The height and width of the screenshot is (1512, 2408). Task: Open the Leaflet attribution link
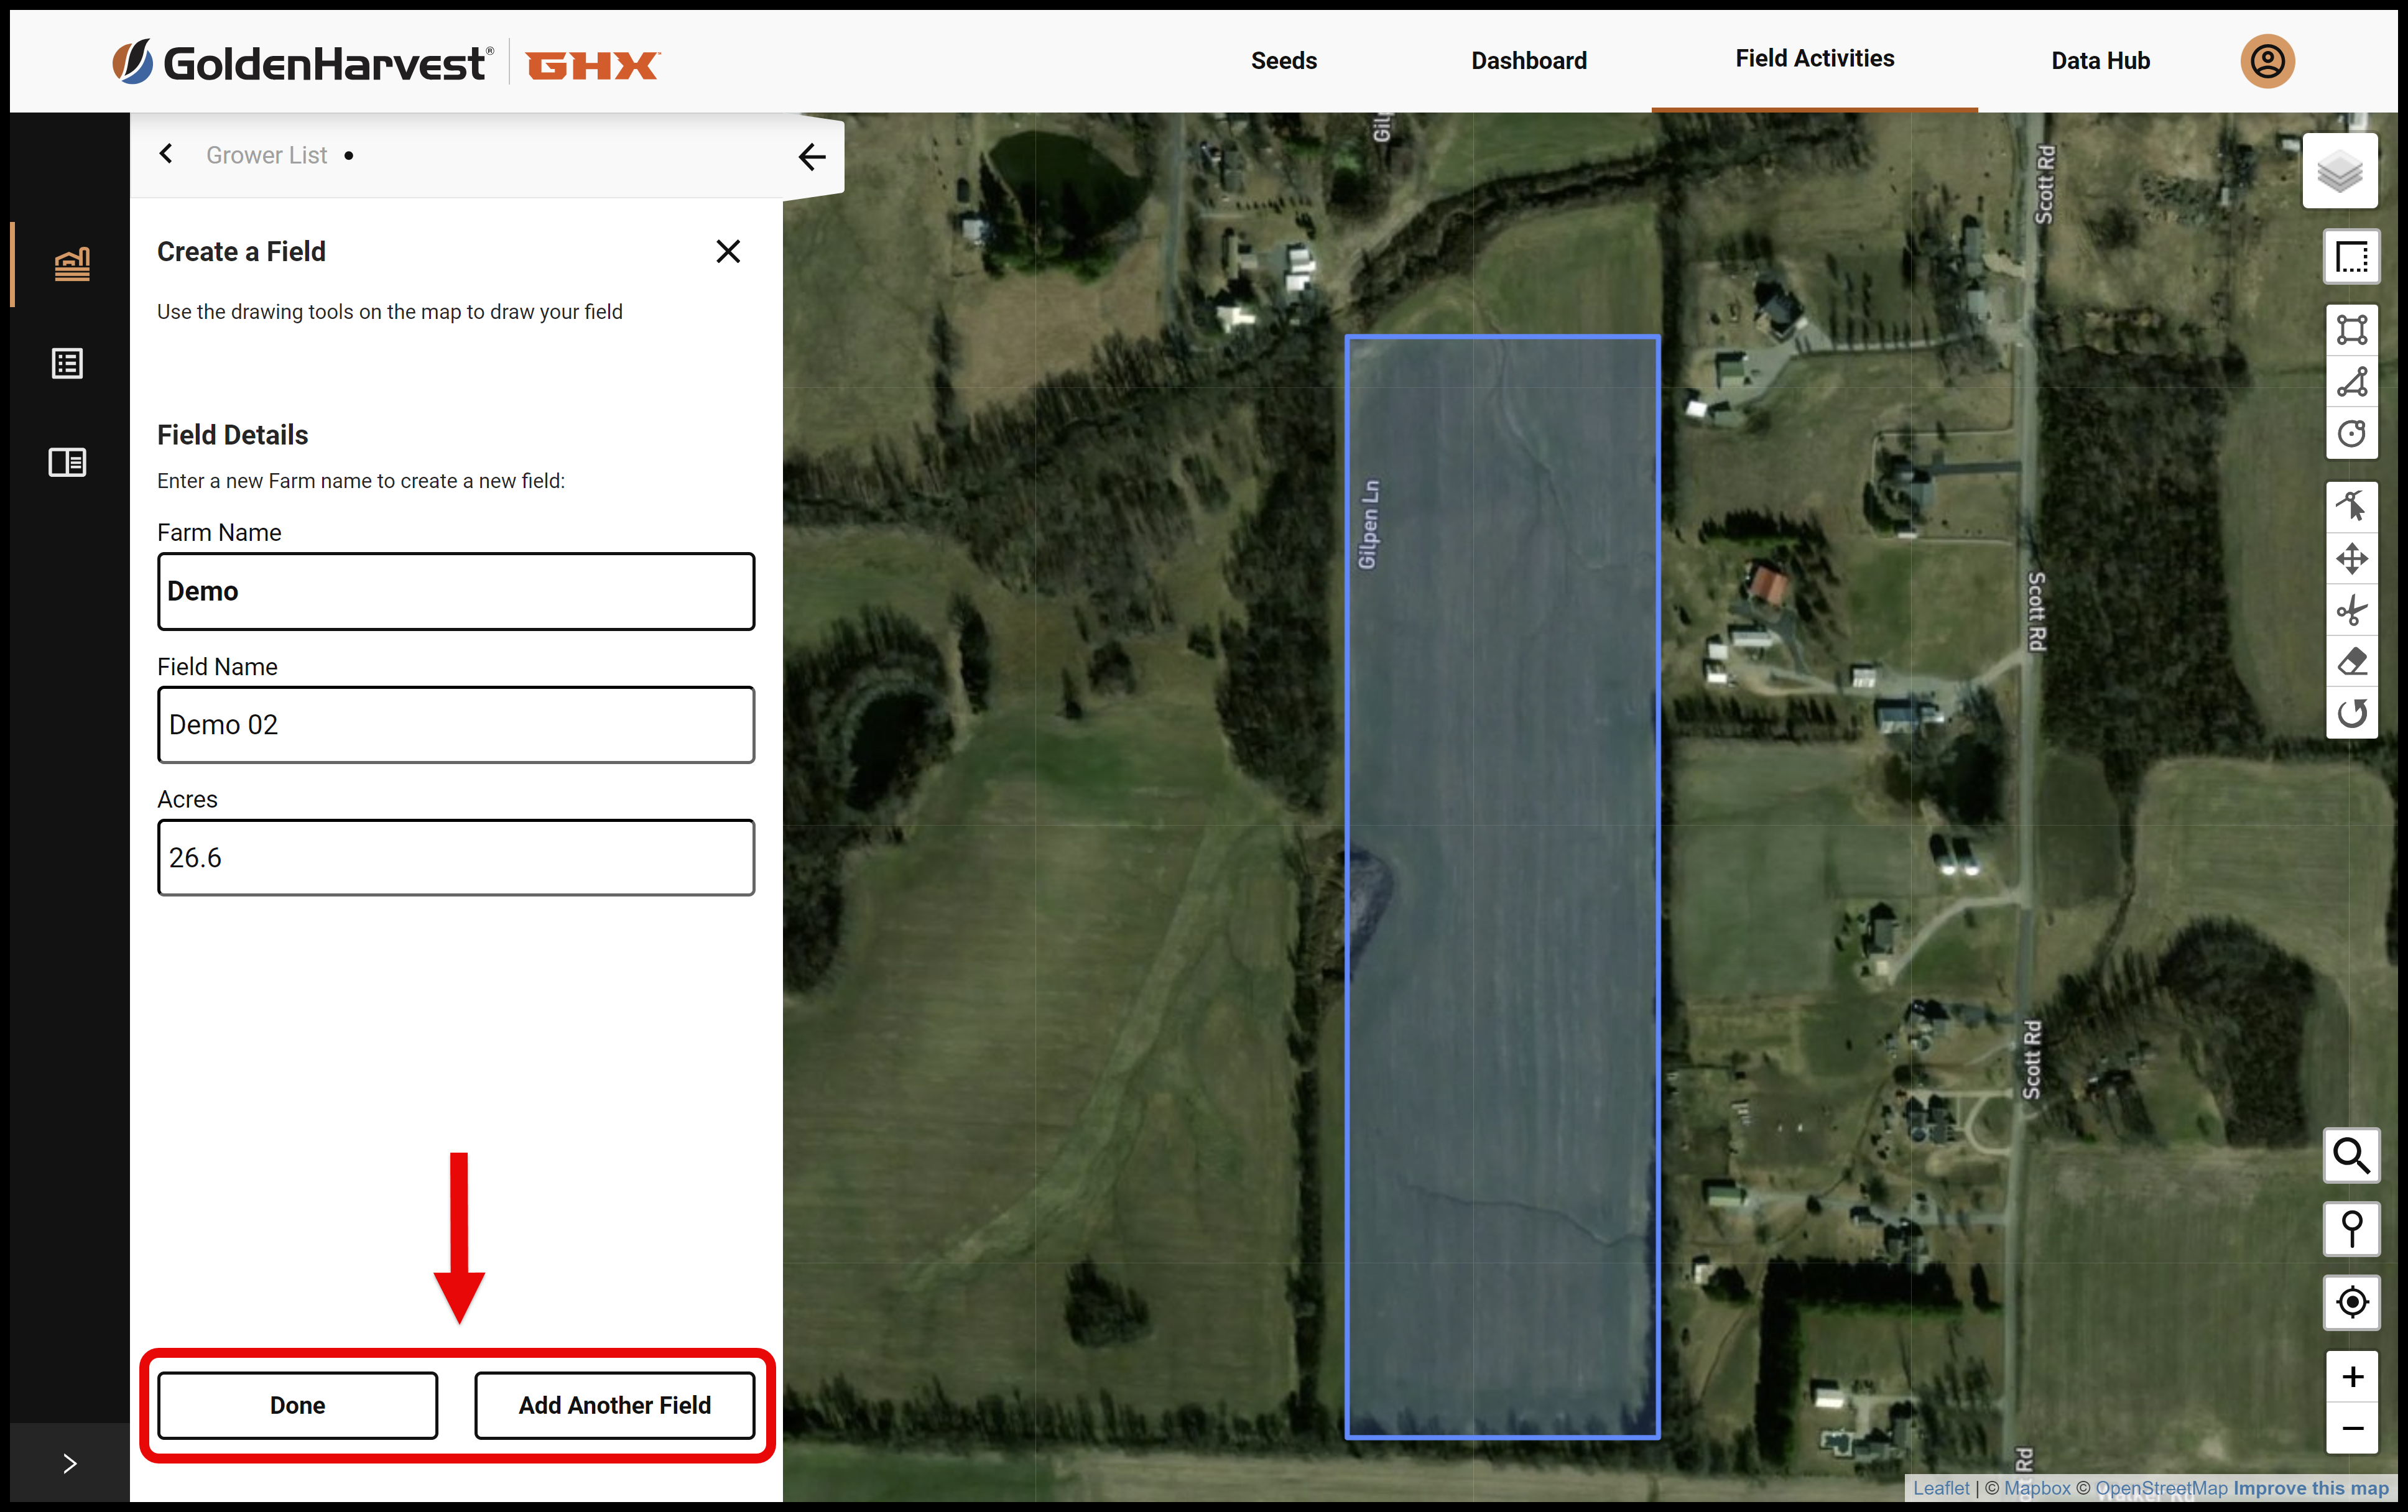1940,1488
